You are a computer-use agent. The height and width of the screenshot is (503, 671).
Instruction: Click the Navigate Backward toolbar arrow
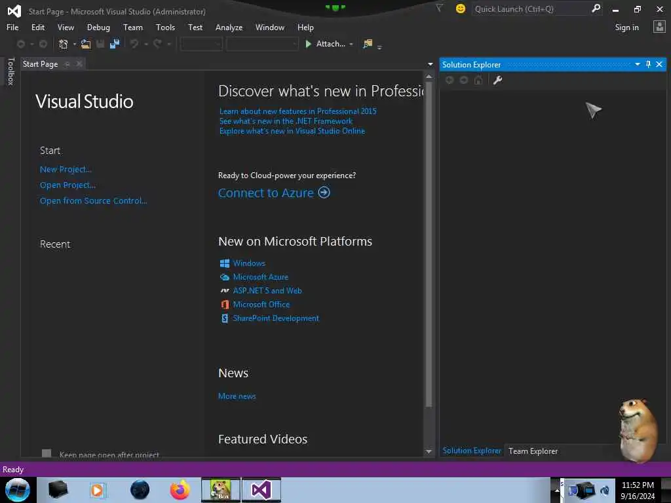(20, 44)
